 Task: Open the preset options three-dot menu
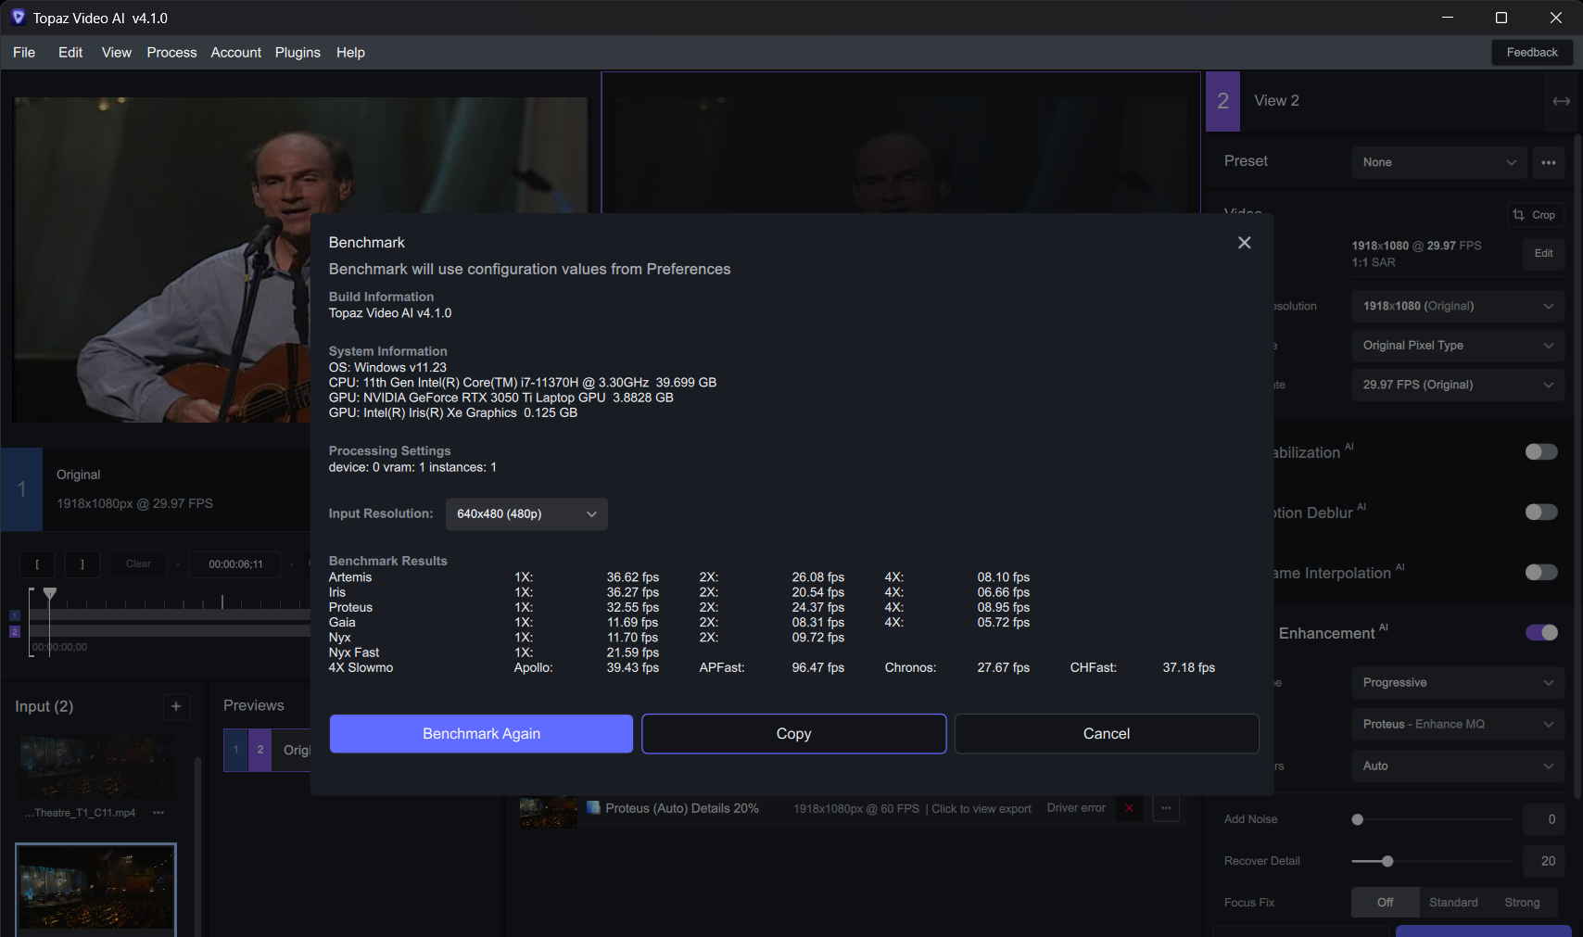[1548, 162]
